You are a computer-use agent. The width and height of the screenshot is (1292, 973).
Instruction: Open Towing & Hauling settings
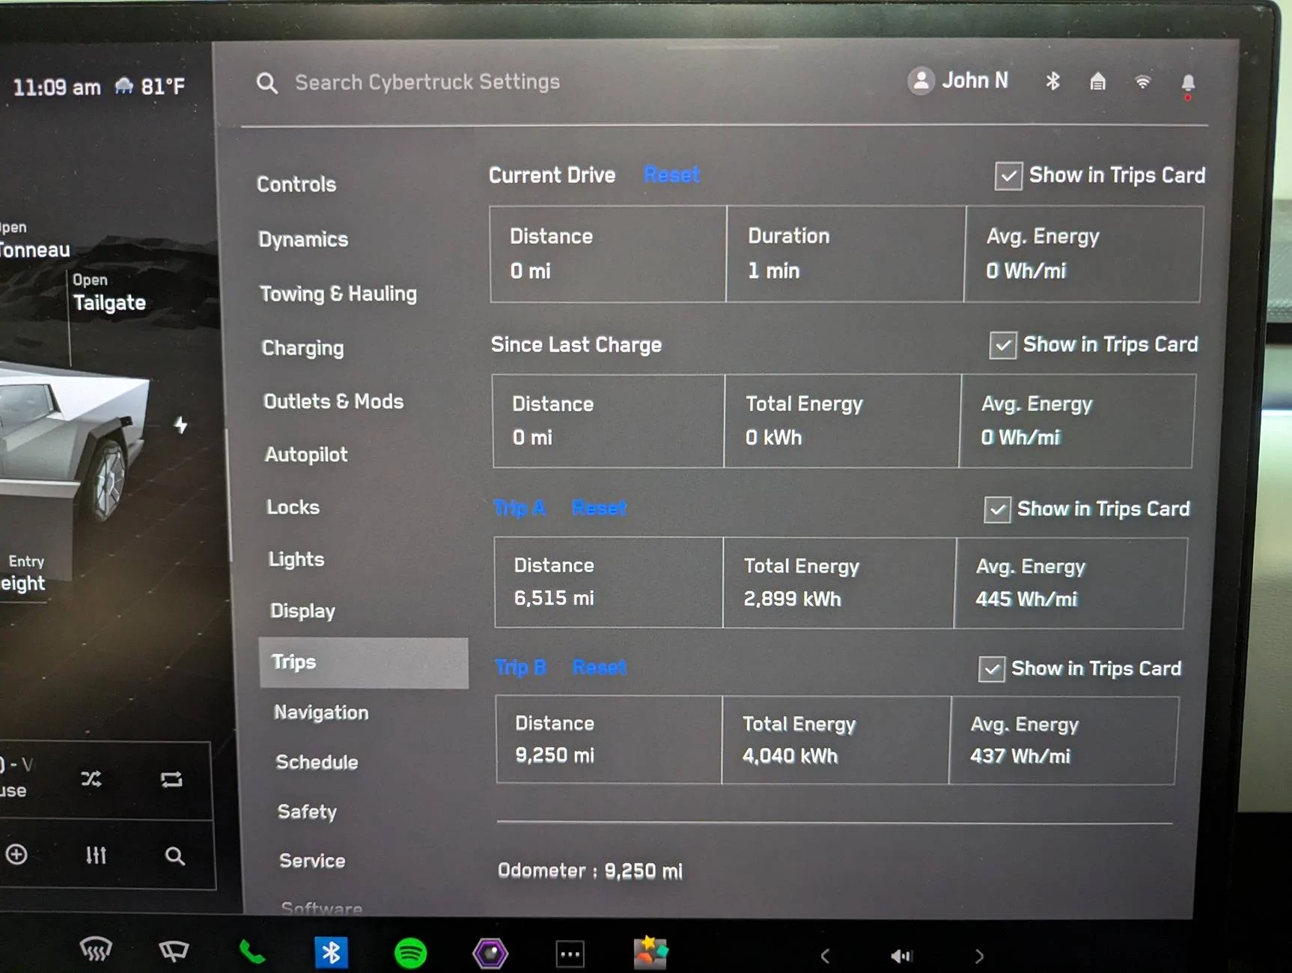pyautogui.click(x=338, y=294)
